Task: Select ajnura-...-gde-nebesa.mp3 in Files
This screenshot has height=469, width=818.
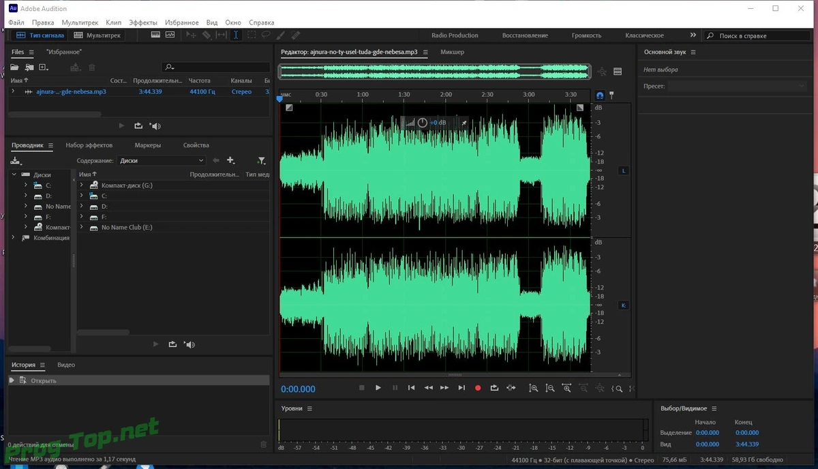Action: click(x=71, y=91)
